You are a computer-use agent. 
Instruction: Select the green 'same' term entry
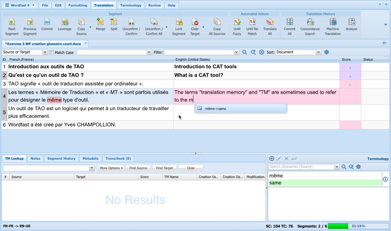tap(325, 183)
